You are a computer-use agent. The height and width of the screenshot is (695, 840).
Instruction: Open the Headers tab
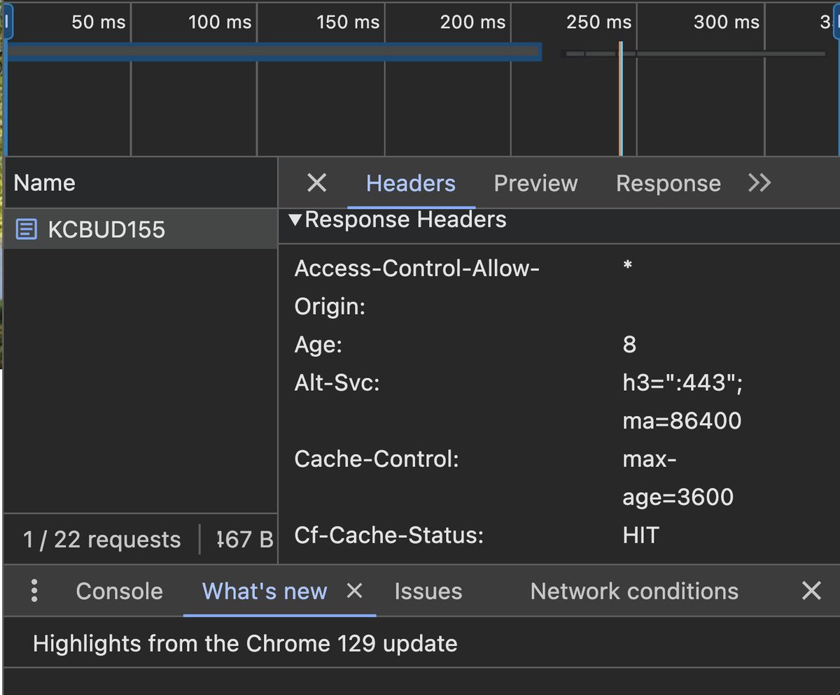(409, 183)
